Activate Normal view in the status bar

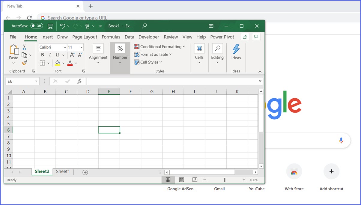pyautogui.click(x=168, y=180)
